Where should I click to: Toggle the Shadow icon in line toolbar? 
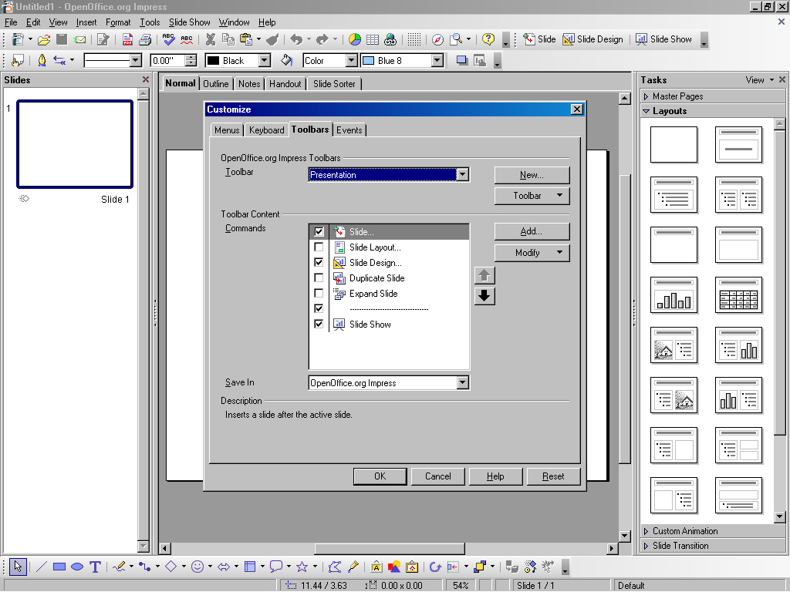point(461,60)
